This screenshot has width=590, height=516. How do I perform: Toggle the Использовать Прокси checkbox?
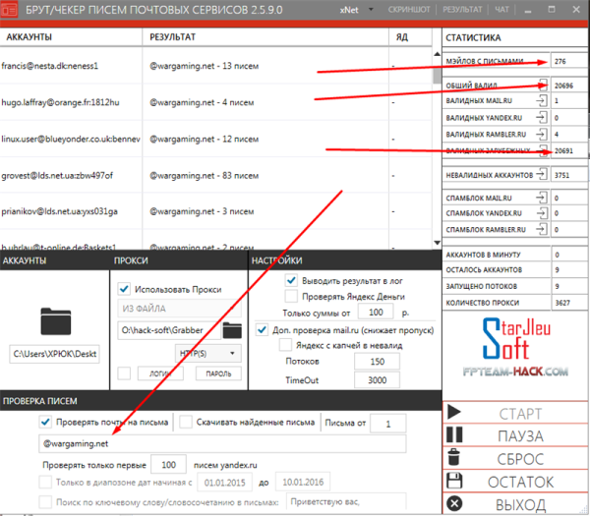pos(123,289)
